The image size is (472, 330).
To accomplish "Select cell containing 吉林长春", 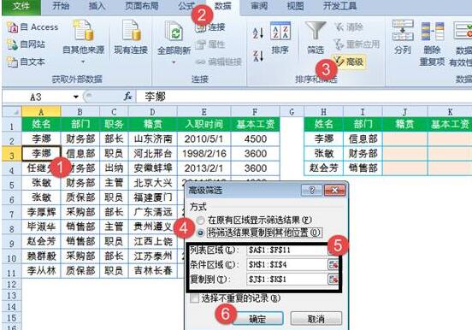I will click(x=152, y=271).
